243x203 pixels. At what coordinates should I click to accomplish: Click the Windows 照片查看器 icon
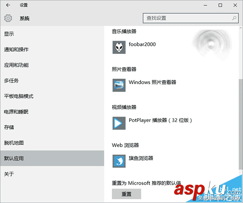[x=119, y=85]
